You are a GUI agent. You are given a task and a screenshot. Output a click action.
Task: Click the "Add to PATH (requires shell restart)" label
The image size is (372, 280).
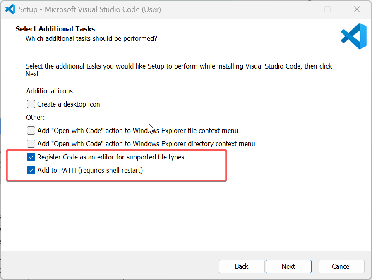tap(90, 170)
